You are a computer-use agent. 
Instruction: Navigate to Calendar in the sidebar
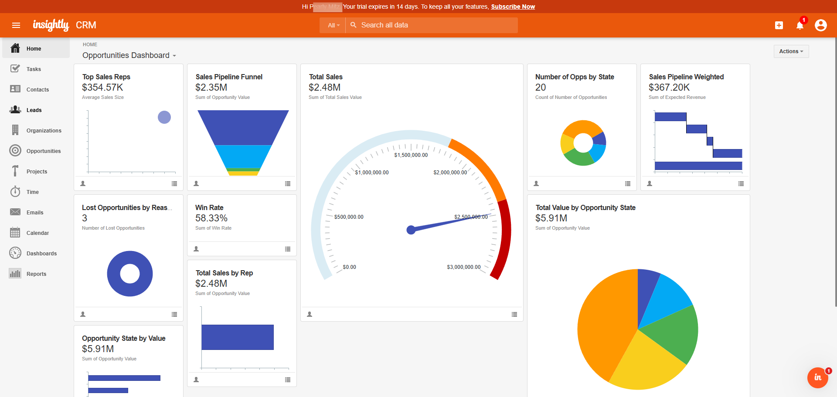click(37, 233)
